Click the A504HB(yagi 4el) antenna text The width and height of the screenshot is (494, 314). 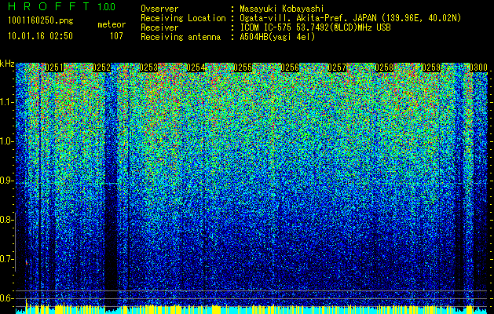277,37
